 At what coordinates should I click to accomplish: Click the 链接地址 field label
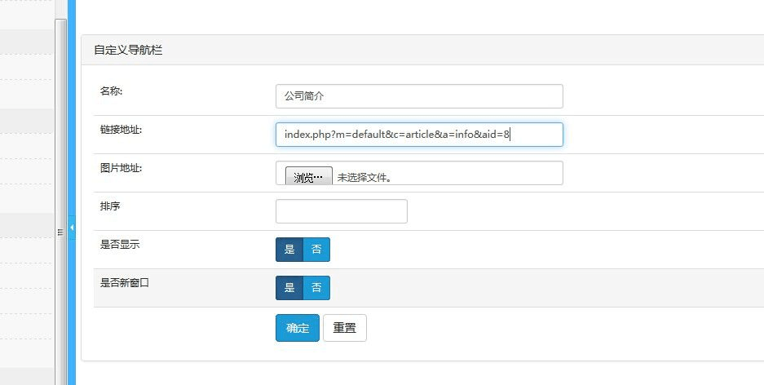tap(121, 129)
